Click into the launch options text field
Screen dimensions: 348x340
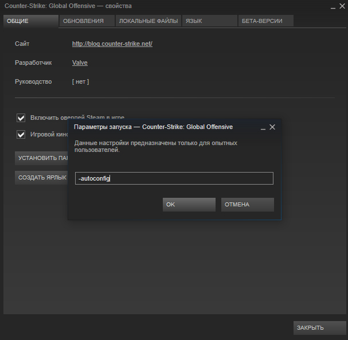point(174,178)
